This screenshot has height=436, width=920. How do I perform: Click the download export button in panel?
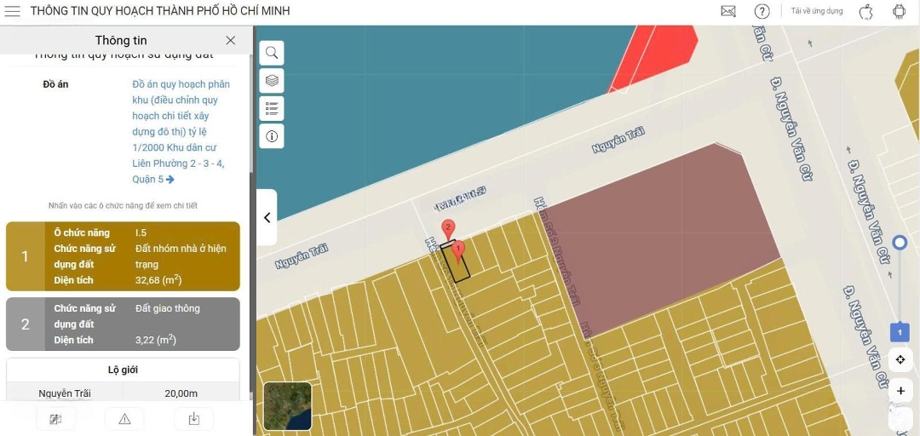tap(193, 418)
